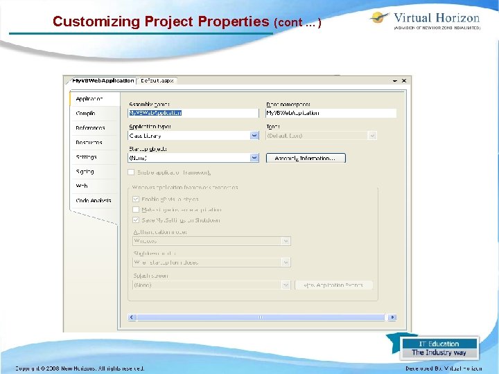499x374 pixels.
Task: Click the Virtual Horizon logo
Action: (x=425, y=20)
